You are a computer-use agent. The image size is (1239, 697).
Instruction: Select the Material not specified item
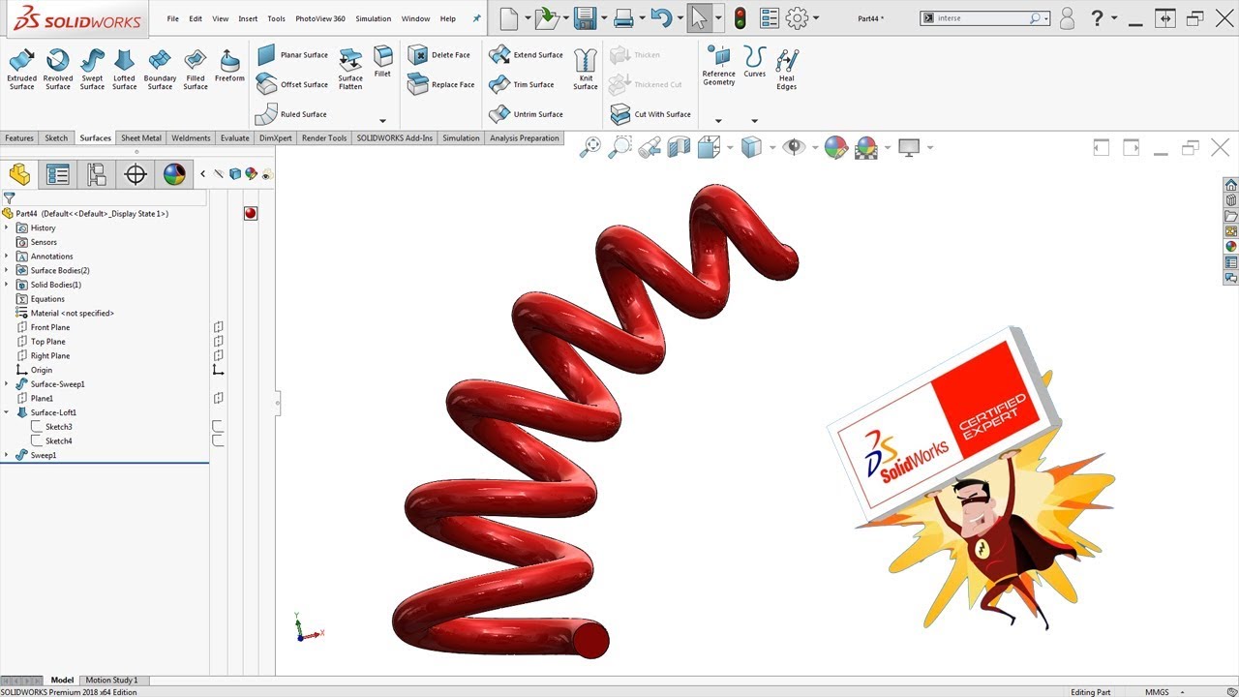pos(65,313)
